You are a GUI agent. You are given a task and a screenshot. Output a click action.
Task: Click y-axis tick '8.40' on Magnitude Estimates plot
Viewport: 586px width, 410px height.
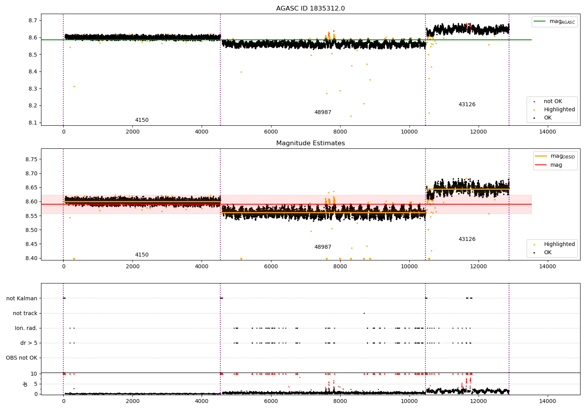[x=31, y=258]
